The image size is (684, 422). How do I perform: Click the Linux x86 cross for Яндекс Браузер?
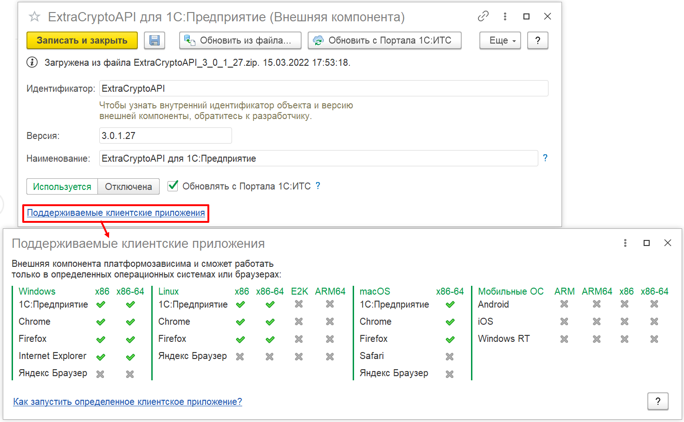(240, 356)
